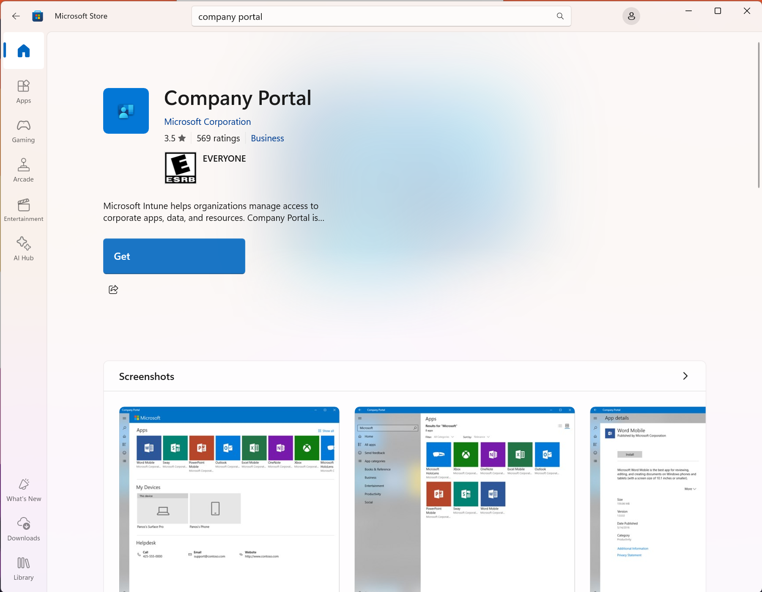Image resolution: width=762 pixels, height=592 pixels.
Task: Click the Company Portal title text
Action: coord(238,98)
